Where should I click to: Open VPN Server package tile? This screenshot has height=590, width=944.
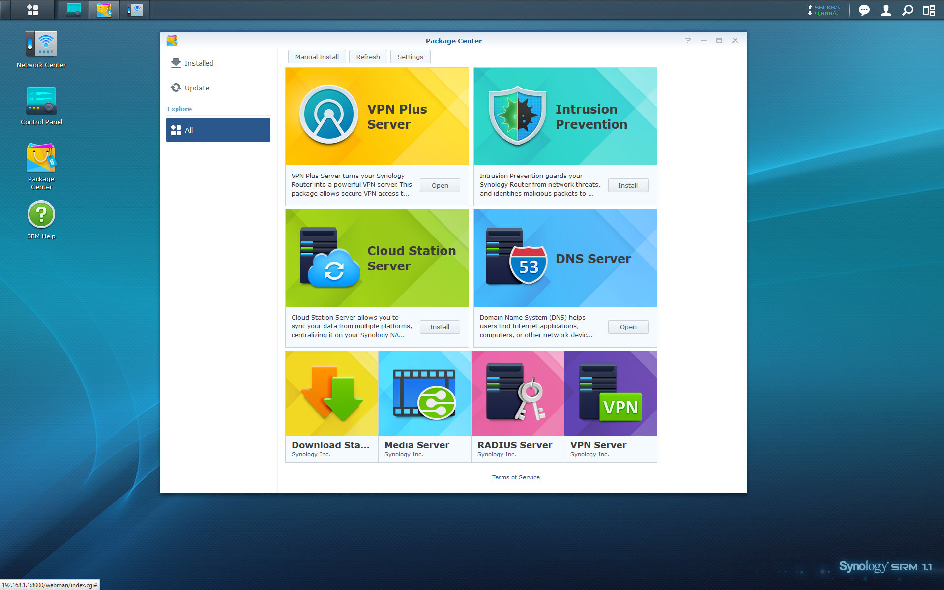611,407
